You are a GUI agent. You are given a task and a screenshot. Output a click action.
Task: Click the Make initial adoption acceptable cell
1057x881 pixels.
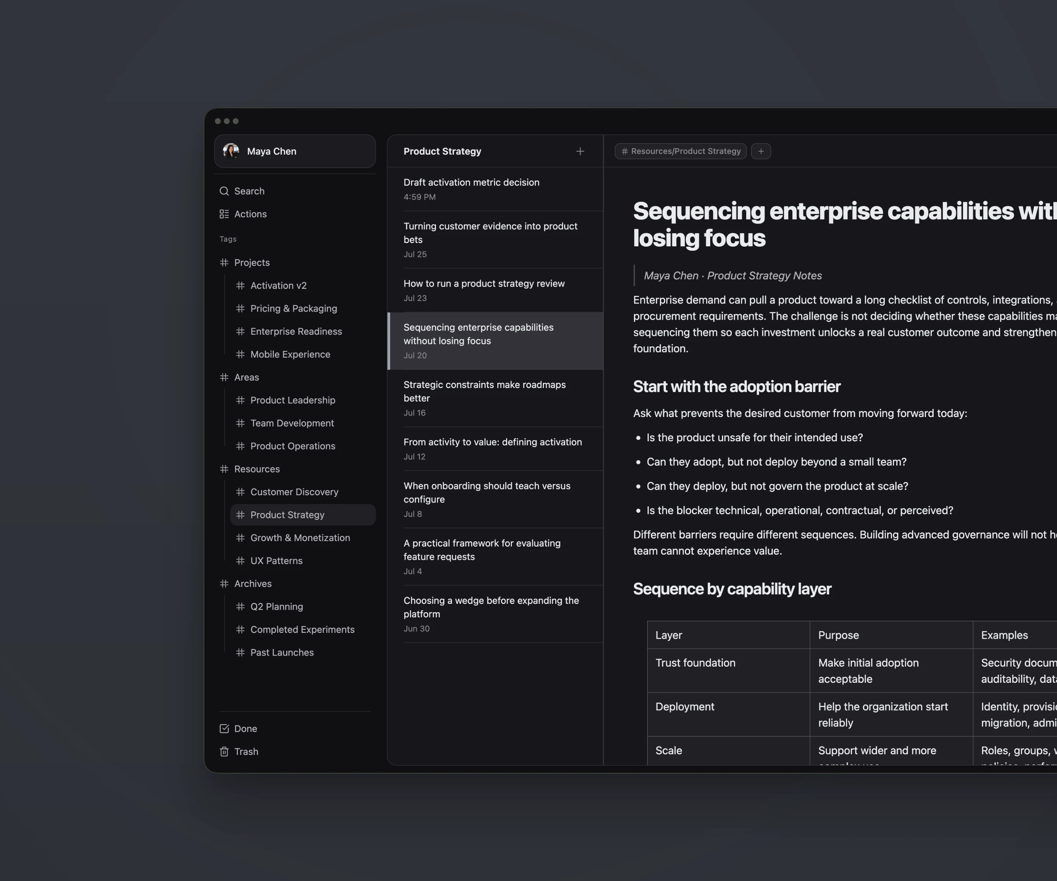pos(891,671)
